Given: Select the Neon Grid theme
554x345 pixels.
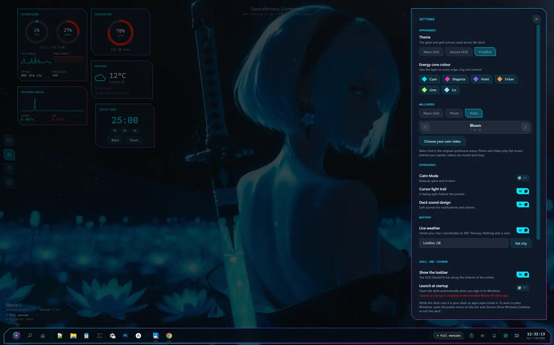Looking at the screenshot, I should [431, 52].
